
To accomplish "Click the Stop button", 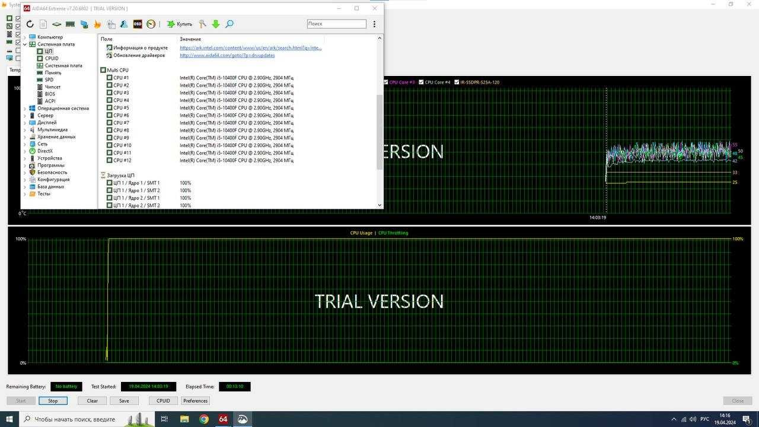I will pos(53,400).
